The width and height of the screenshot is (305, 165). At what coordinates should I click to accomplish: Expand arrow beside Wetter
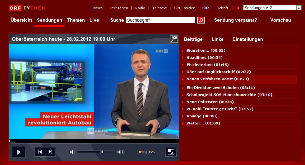(x=183, y=123)
